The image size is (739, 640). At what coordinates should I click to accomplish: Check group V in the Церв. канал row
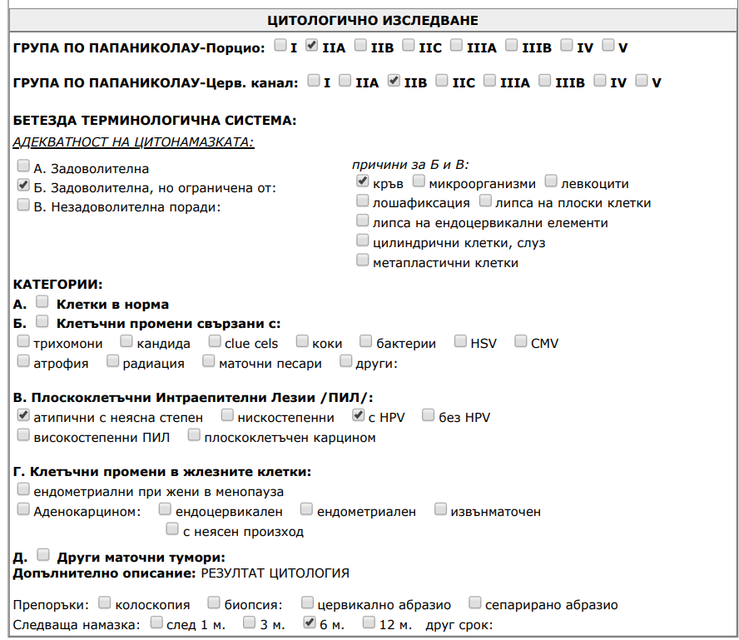pos(641,81)
